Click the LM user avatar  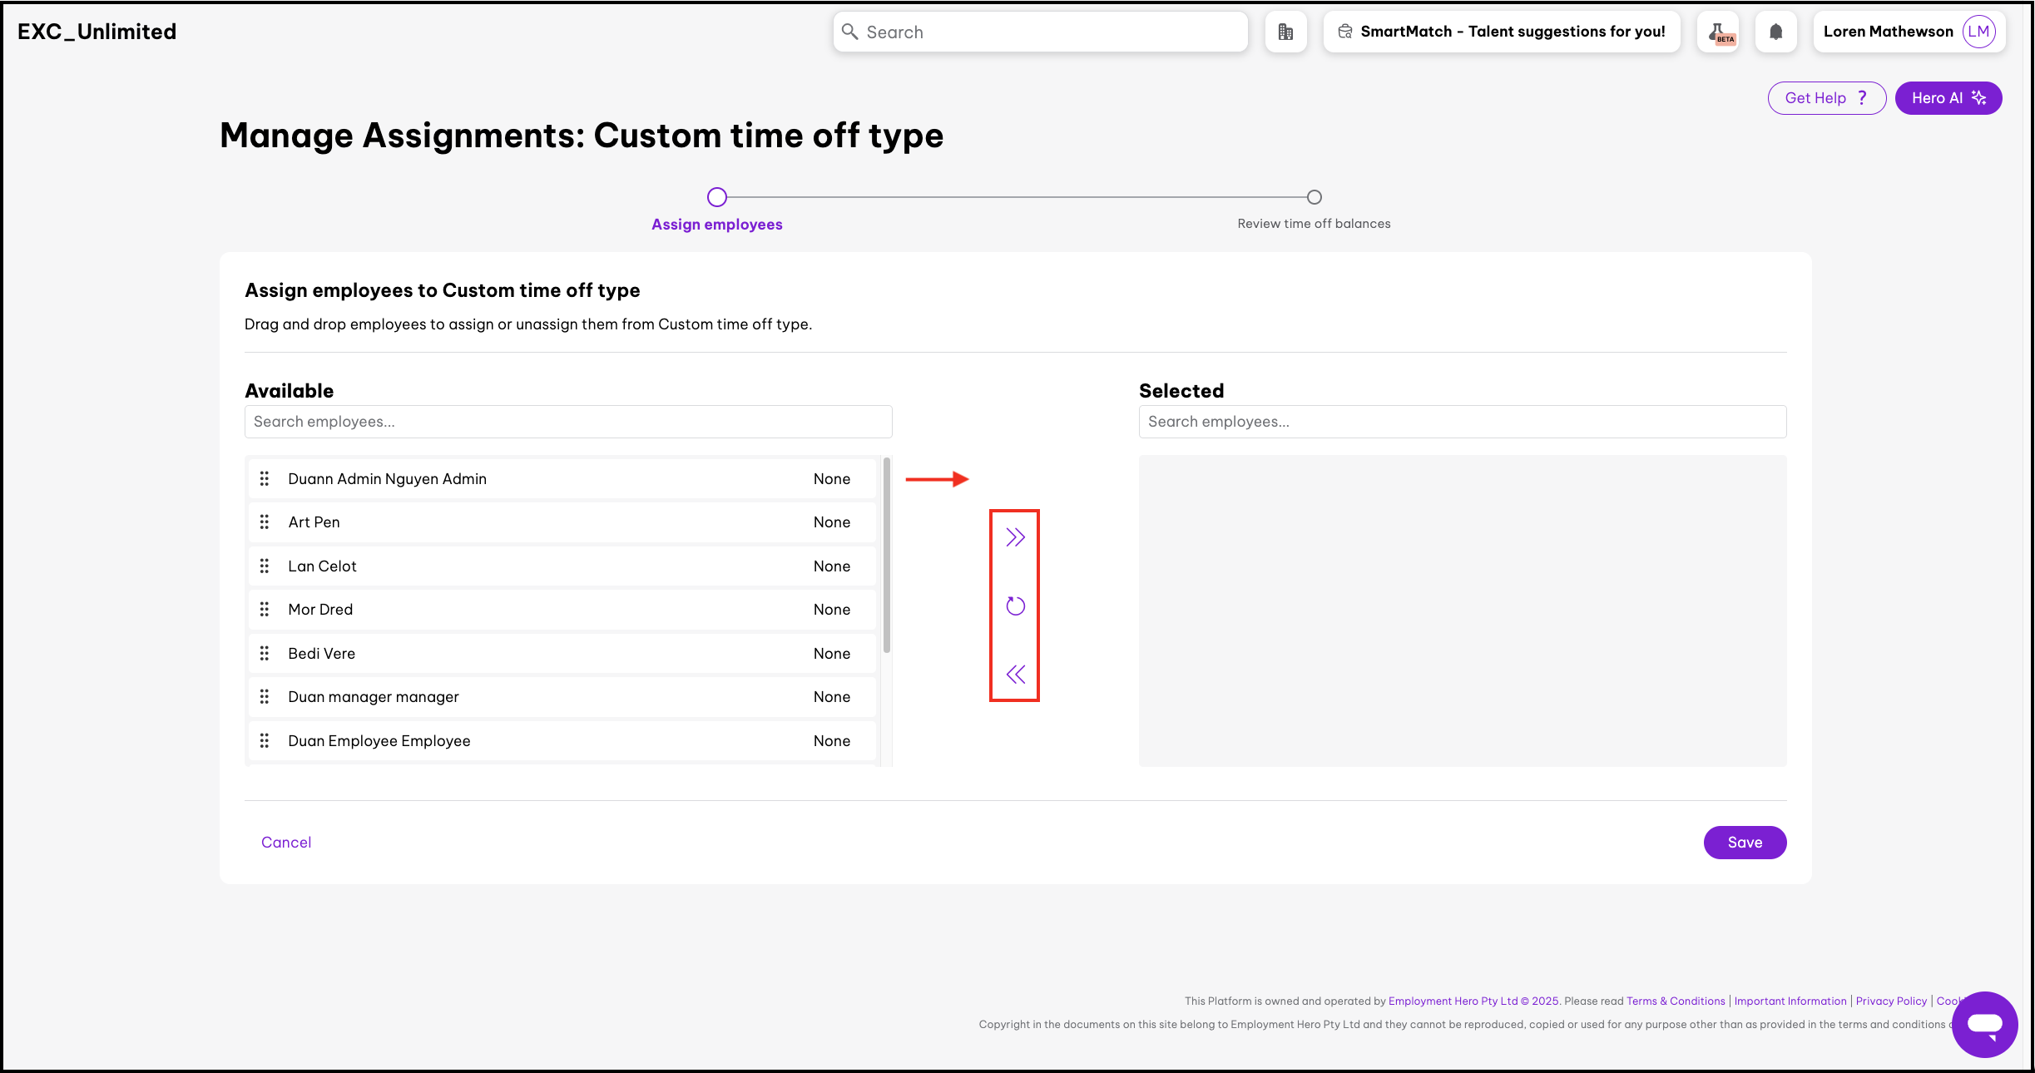pyautogui.click(x=1978, y=32)
